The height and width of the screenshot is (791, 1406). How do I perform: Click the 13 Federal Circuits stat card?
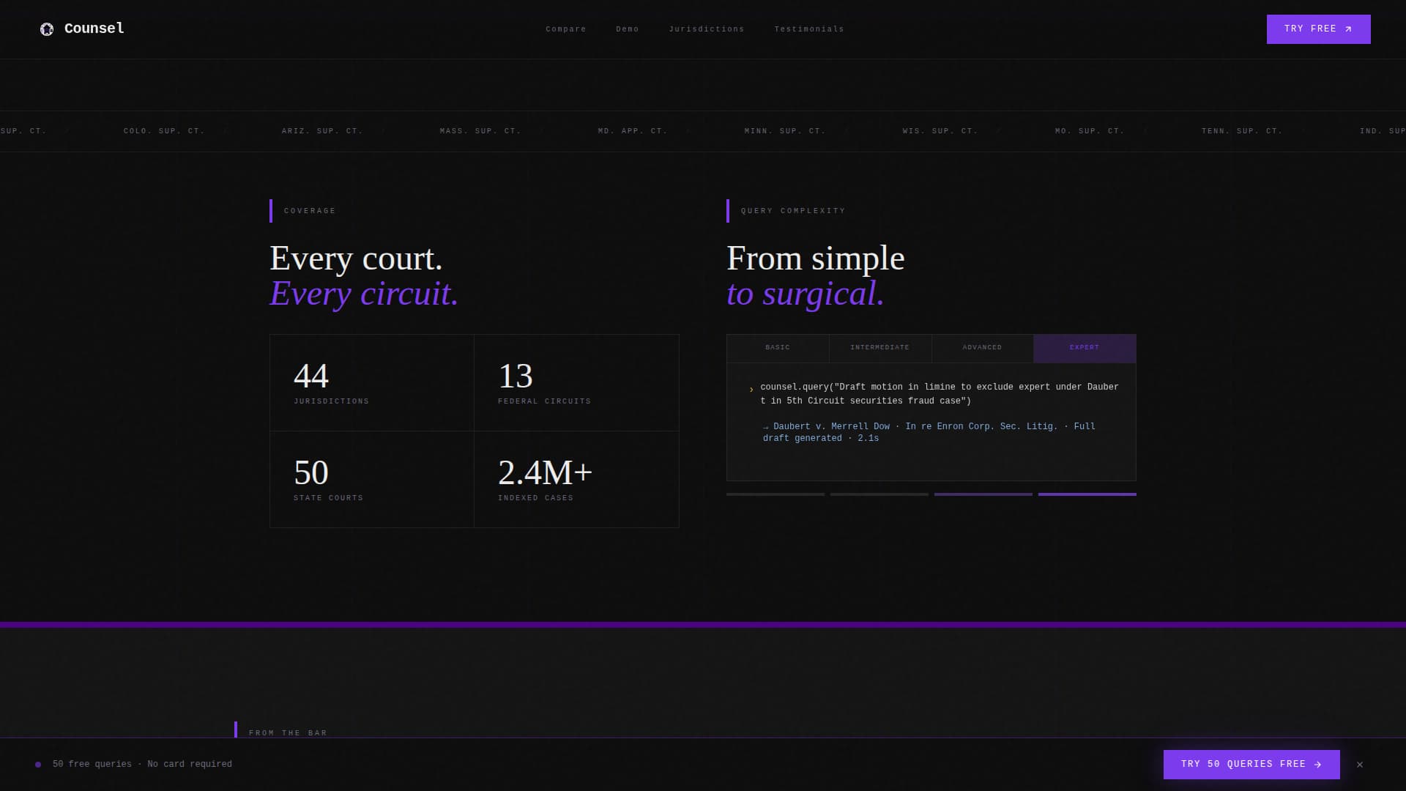pyautogui.click(x=576, y=383)
